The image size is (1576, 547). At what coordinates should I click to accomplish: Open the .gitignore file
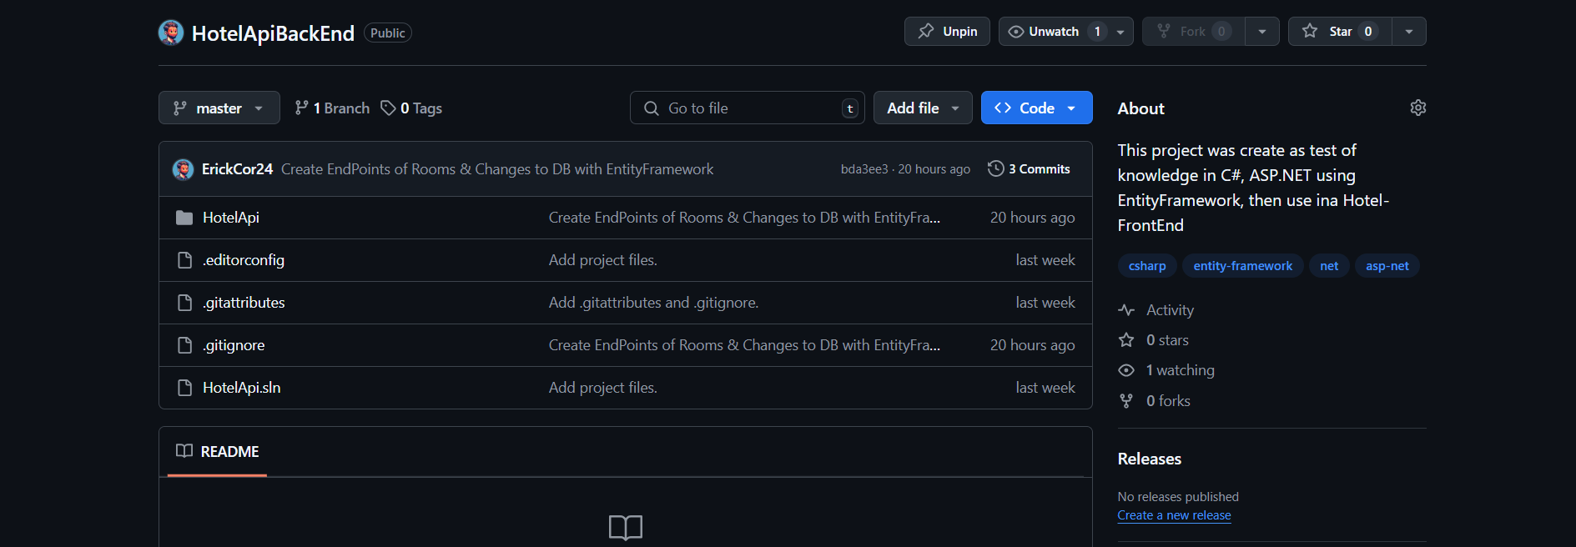tap(234, 345)
